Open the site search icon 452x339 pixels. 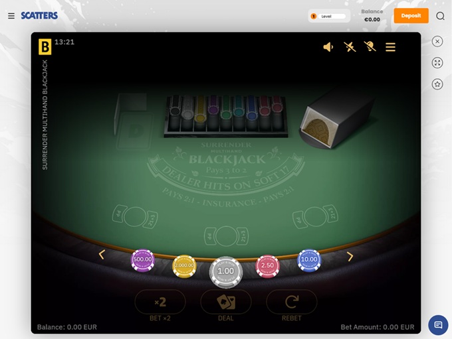tap(440, 16)
